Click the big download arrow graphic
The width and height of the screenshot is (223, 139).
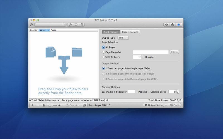point(64,65)
